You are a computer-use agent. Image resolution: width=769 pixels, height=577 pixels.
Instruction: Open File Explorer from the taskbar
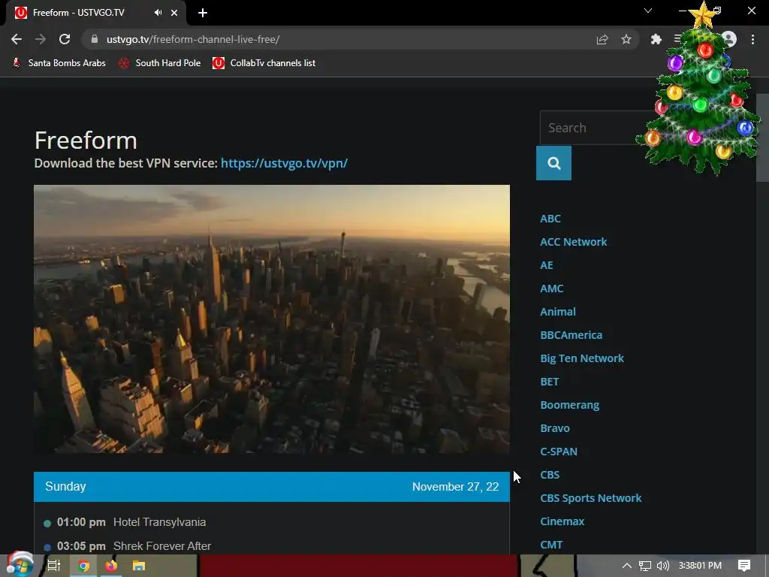[x=139, y=566]
